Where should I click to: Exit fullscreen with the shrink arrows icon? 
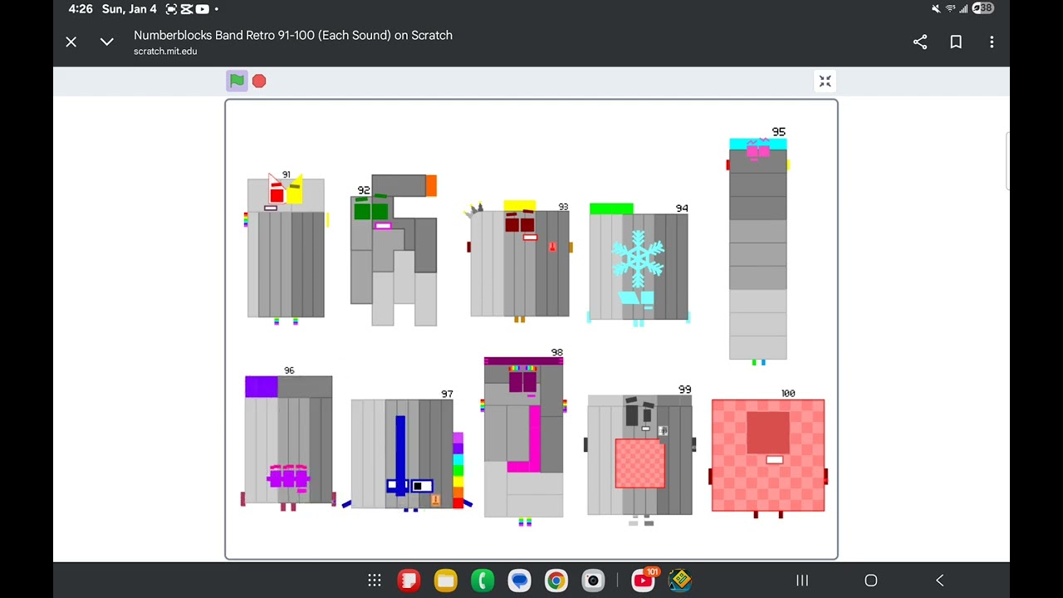click(825, 81)
